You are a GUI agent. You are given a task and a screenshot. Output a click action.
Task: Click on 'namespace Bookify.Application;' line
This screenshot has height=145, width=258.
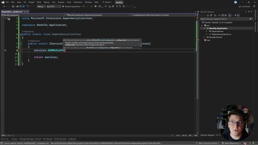(44, 25)
